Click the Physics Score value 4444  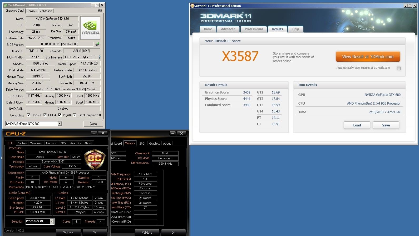pos(247,99)
